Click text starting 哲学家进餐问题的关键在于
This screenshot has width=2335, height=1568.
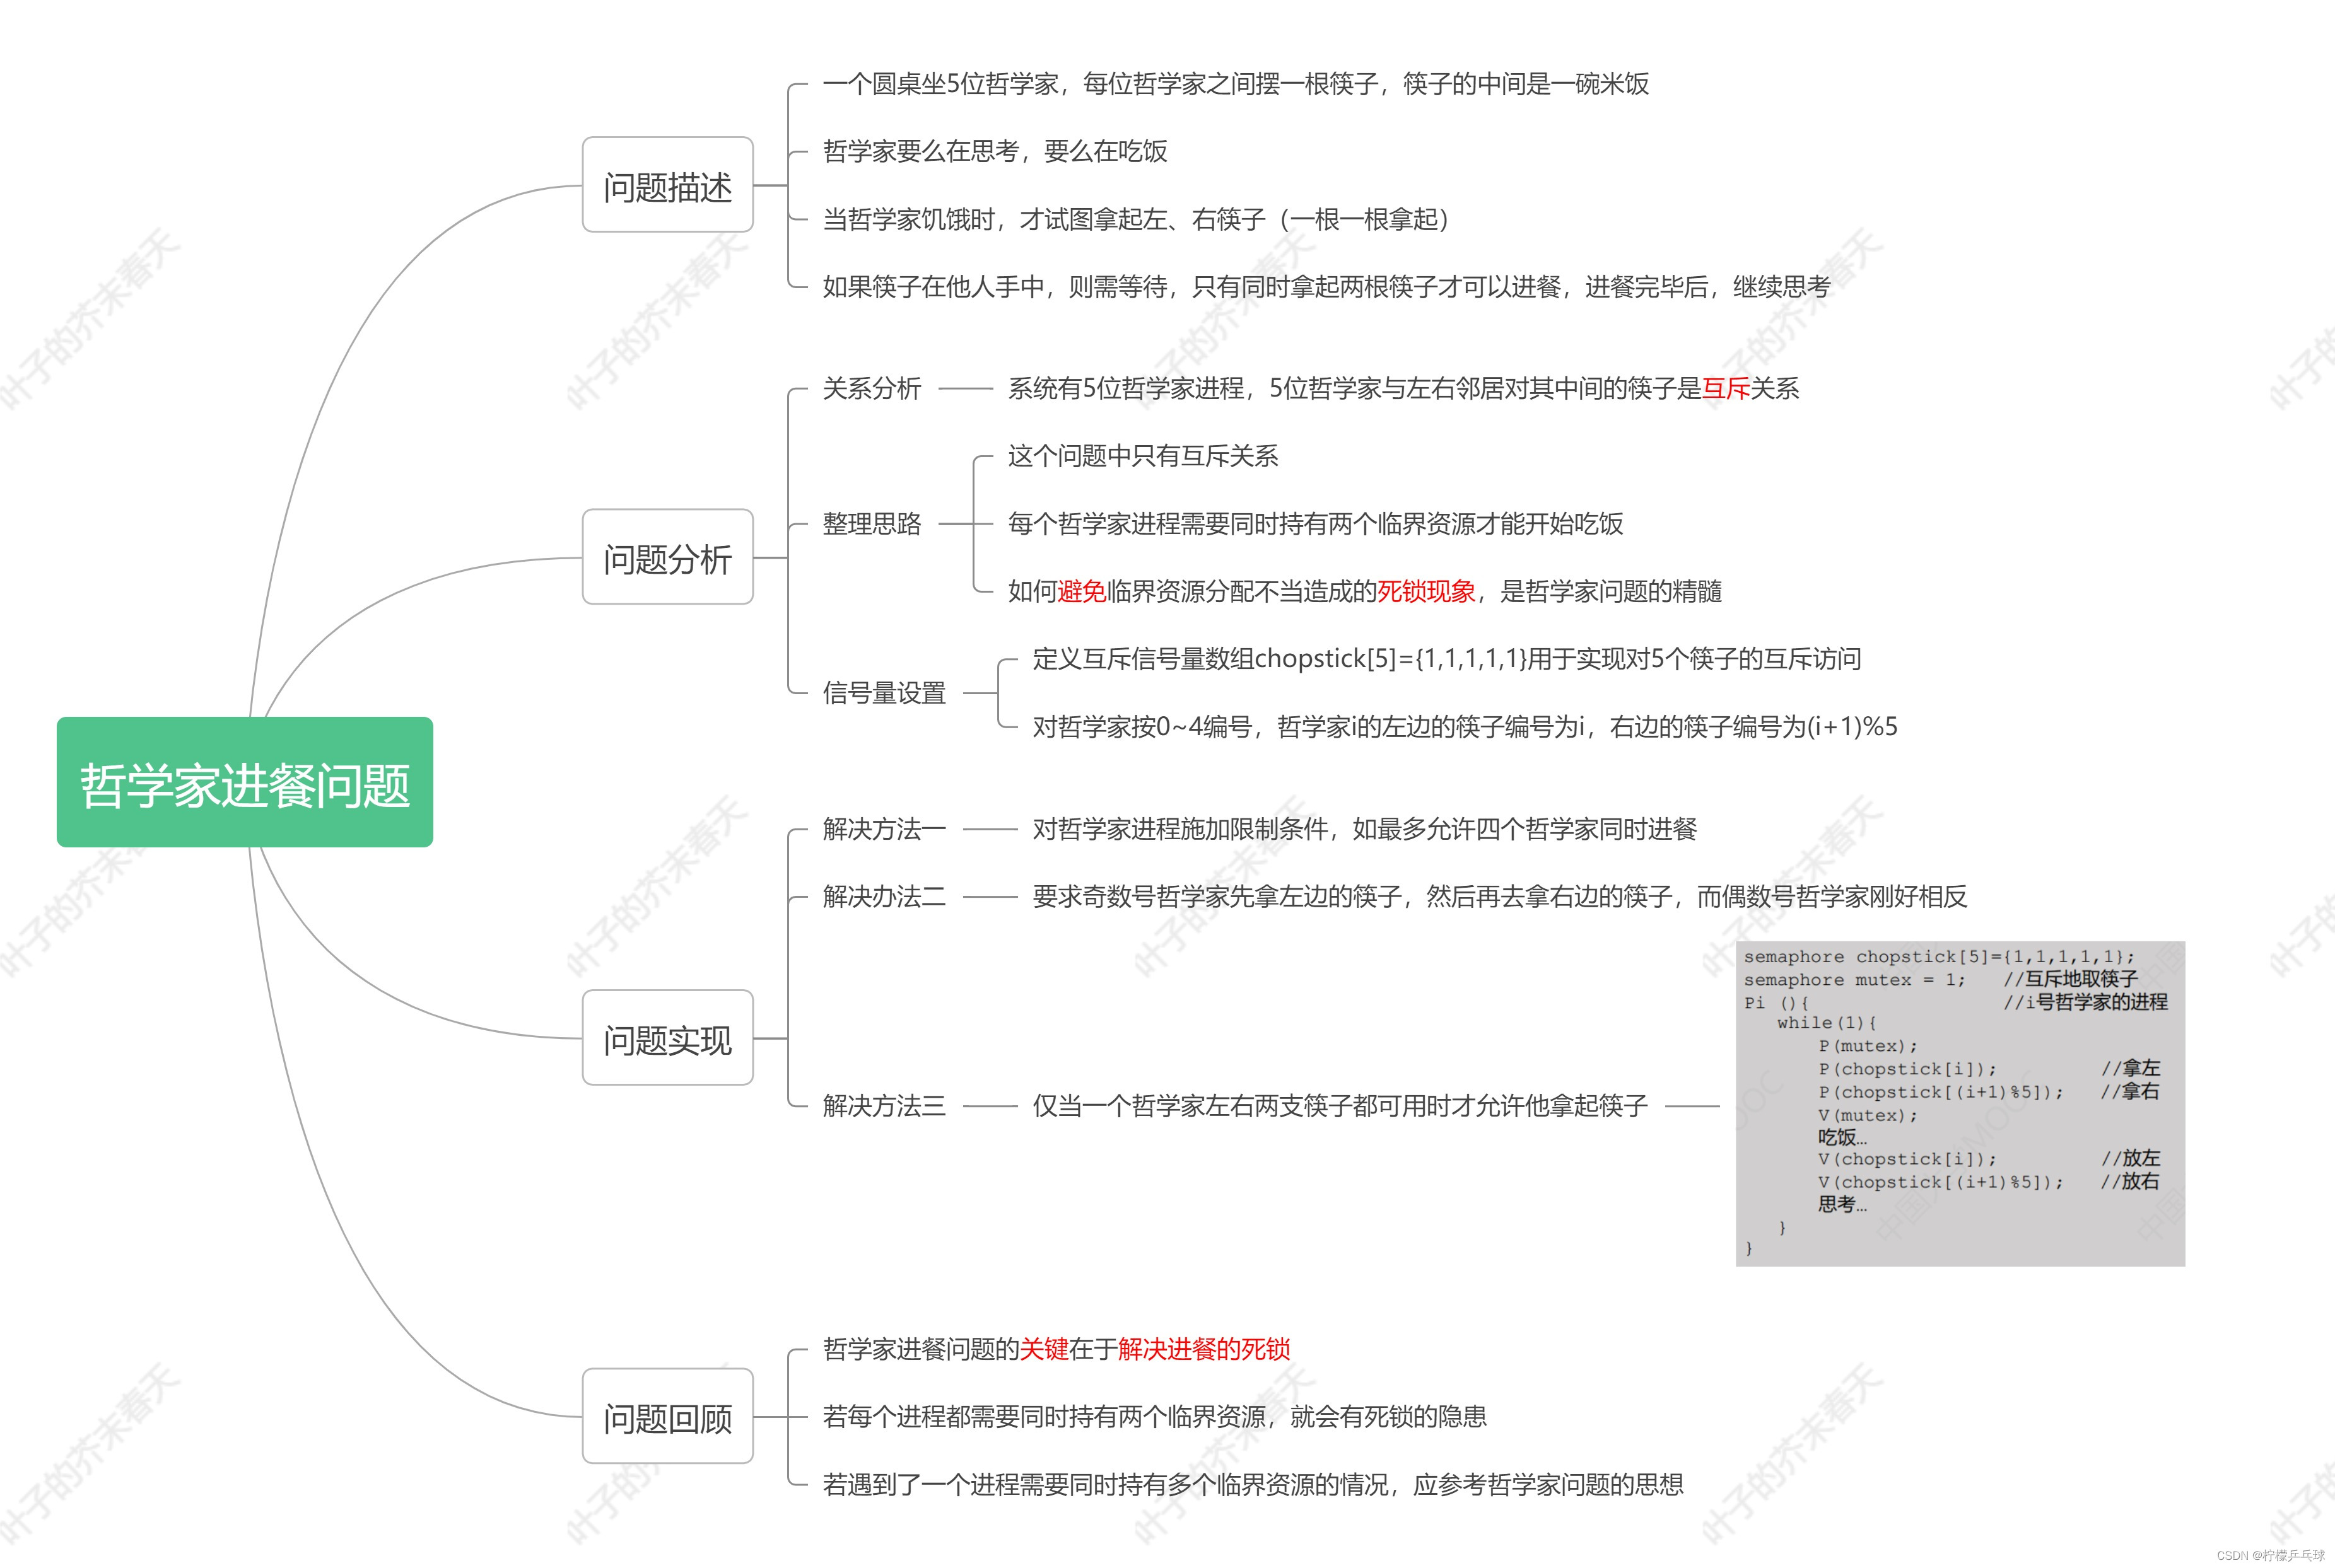coord(1056,1349)
